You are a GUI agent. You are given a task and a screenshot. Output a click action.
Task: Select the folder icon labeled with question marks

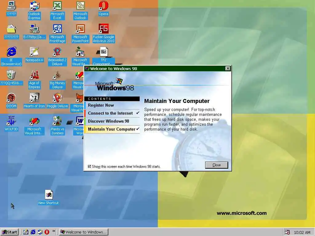(11, 32)
